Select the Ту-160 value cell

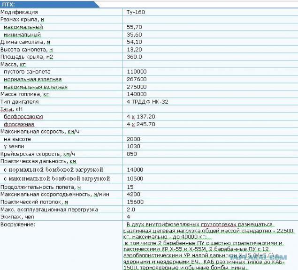[x=136, y=12]
